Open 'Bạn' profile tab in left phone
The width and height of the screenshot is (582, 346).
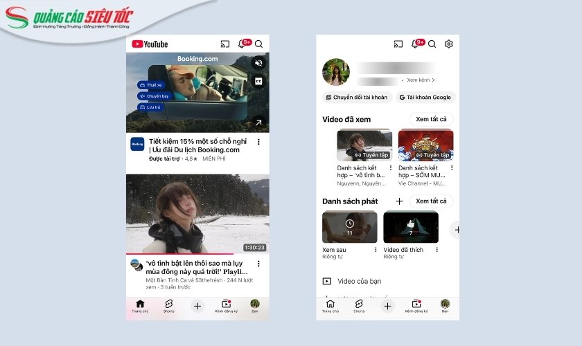coord(255,307)
